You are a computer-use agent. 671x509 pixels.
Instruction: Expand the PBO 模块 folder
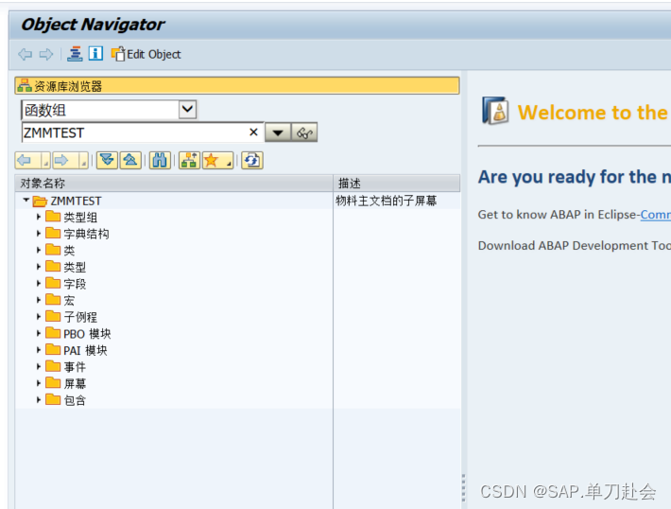38,333
